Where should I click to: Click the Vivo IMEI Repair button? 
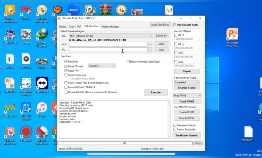[x=187, y=71]
